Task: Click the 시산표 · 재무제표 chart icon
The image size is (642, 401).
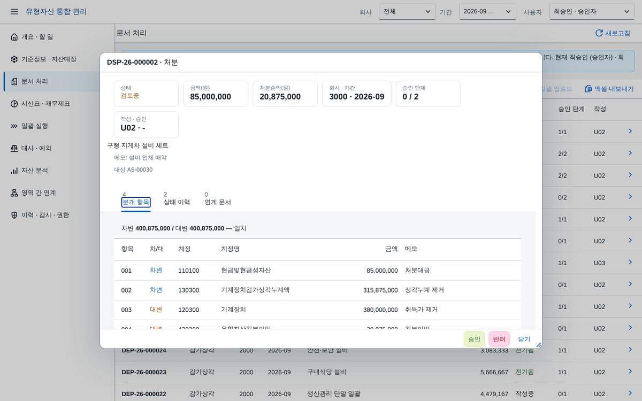Action: point(14,104)
